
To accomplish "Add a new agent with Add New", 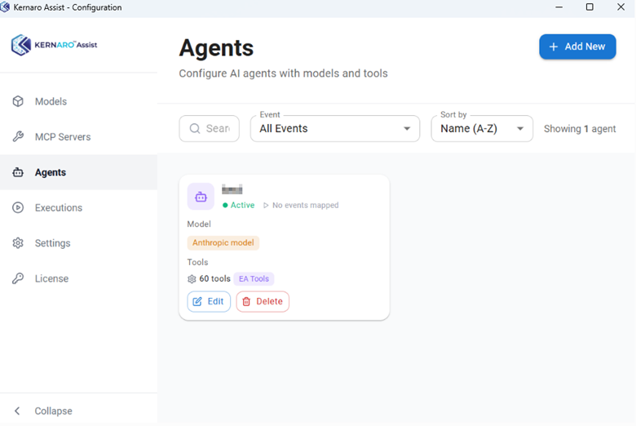I will 577,47.
